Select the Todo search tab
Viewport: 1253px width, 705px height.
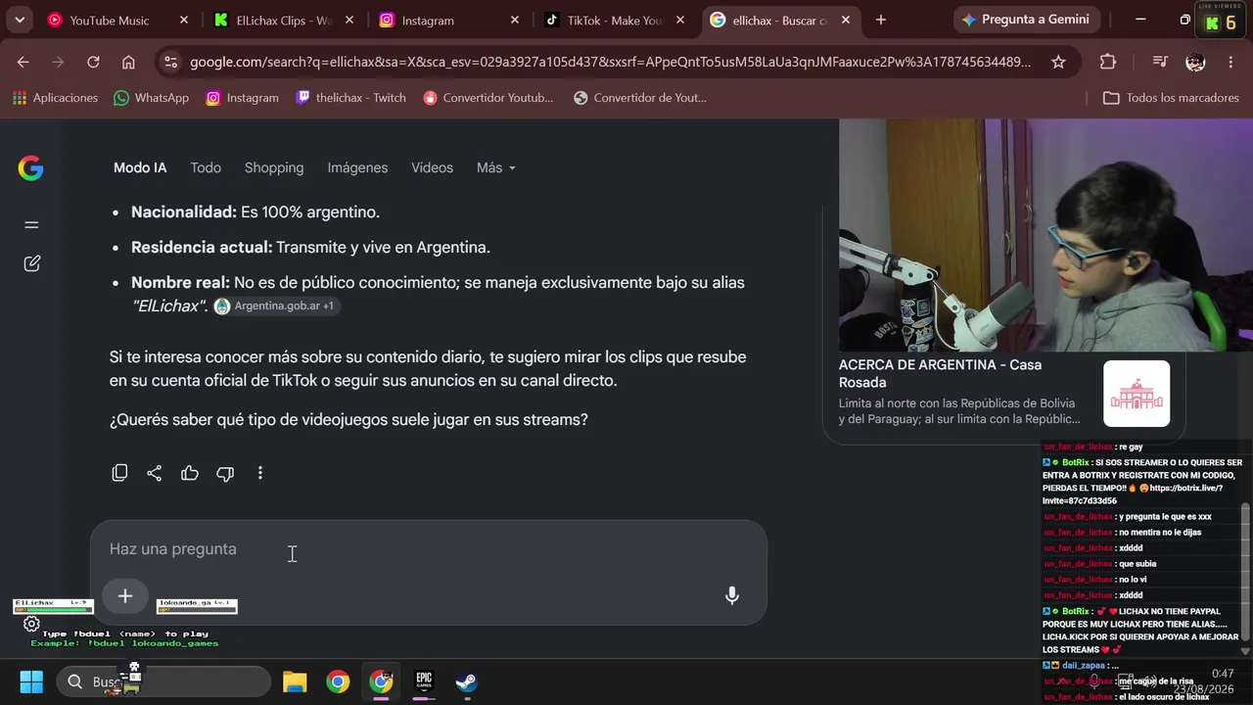pyautogui.click(x=206, y=168)
